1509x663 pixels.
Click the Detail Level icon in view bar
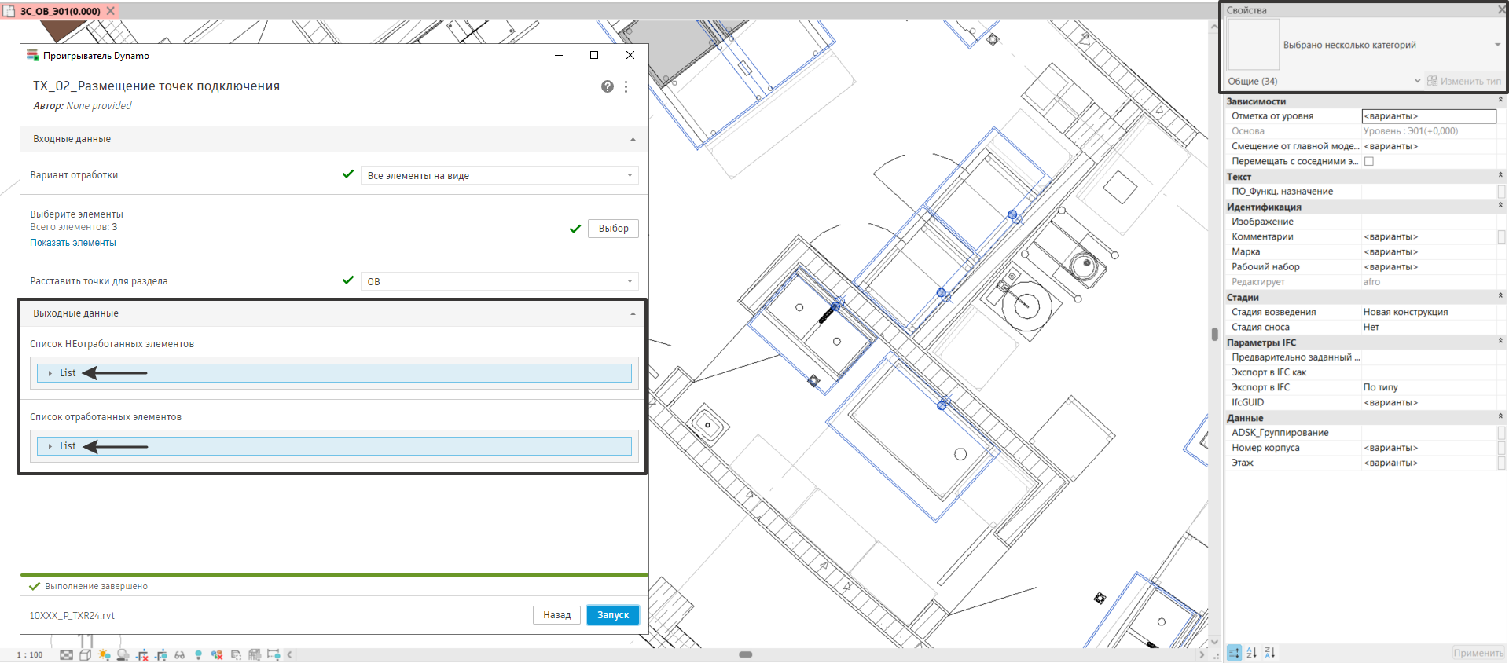click(67, 654)
